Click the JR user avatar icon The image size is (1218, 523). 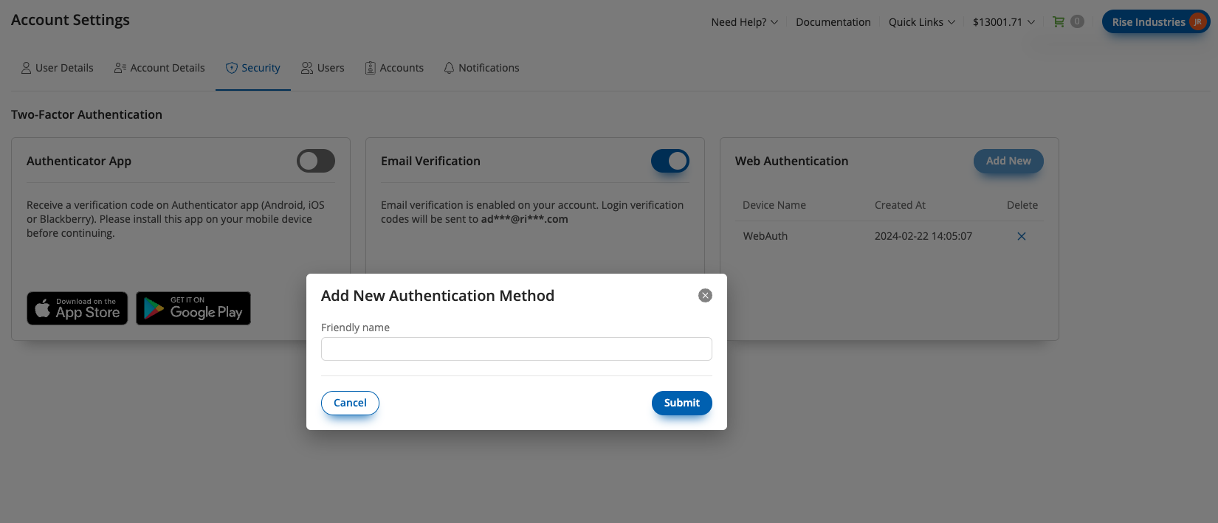click(1197, 22)
